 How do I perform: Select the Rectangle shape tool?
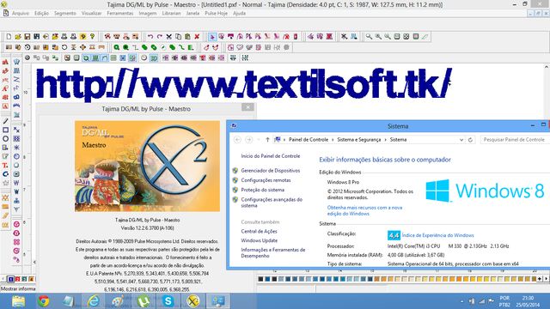point(5,130)
